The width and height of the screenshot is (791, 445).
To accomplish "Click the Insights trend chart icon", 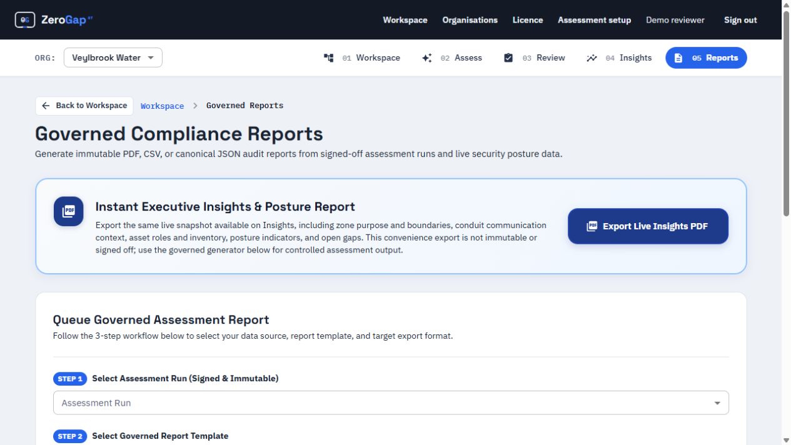I will click(x=592, y=58).
